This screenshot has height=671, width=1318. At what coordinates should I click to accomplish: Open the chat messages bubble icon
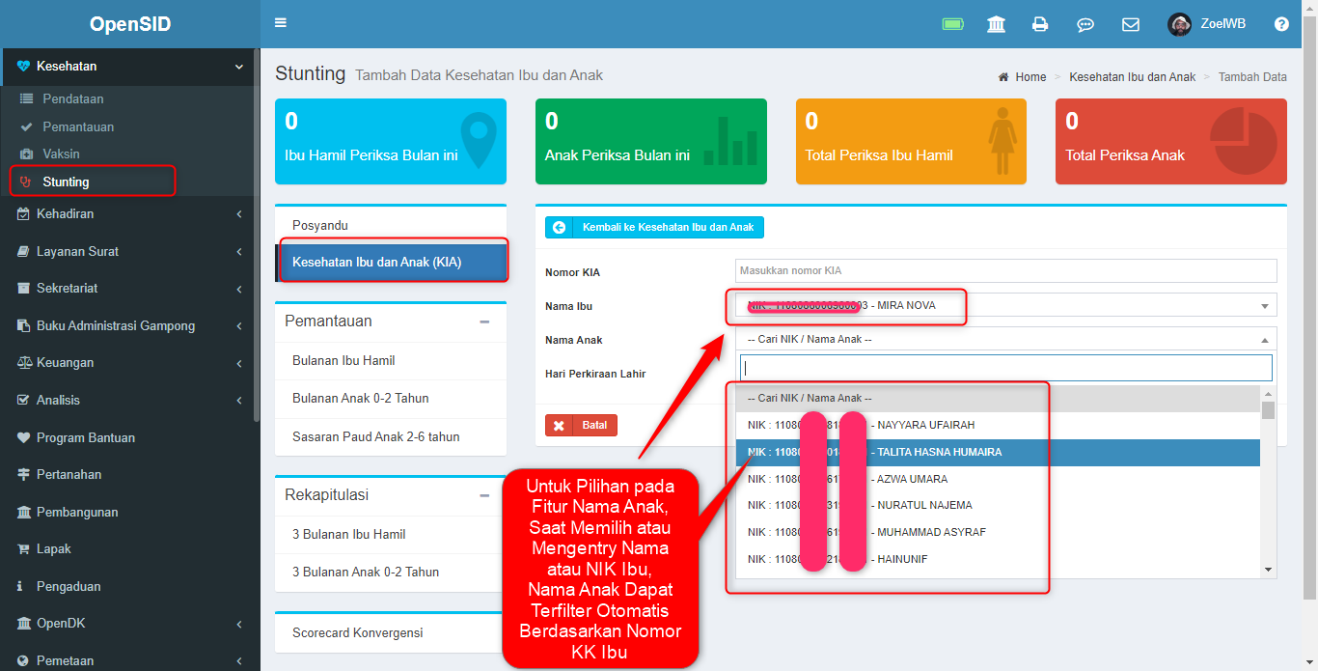(x=1085, y=23)
